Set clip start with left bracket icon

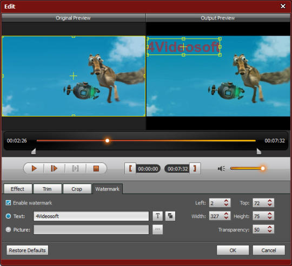[130, 168]
